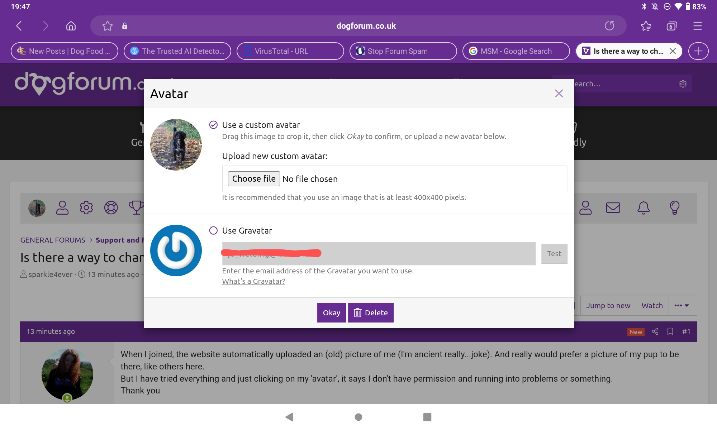Click the forum search box
The width and height of the screenshot is (717, 430).
(x=624, y=84)
